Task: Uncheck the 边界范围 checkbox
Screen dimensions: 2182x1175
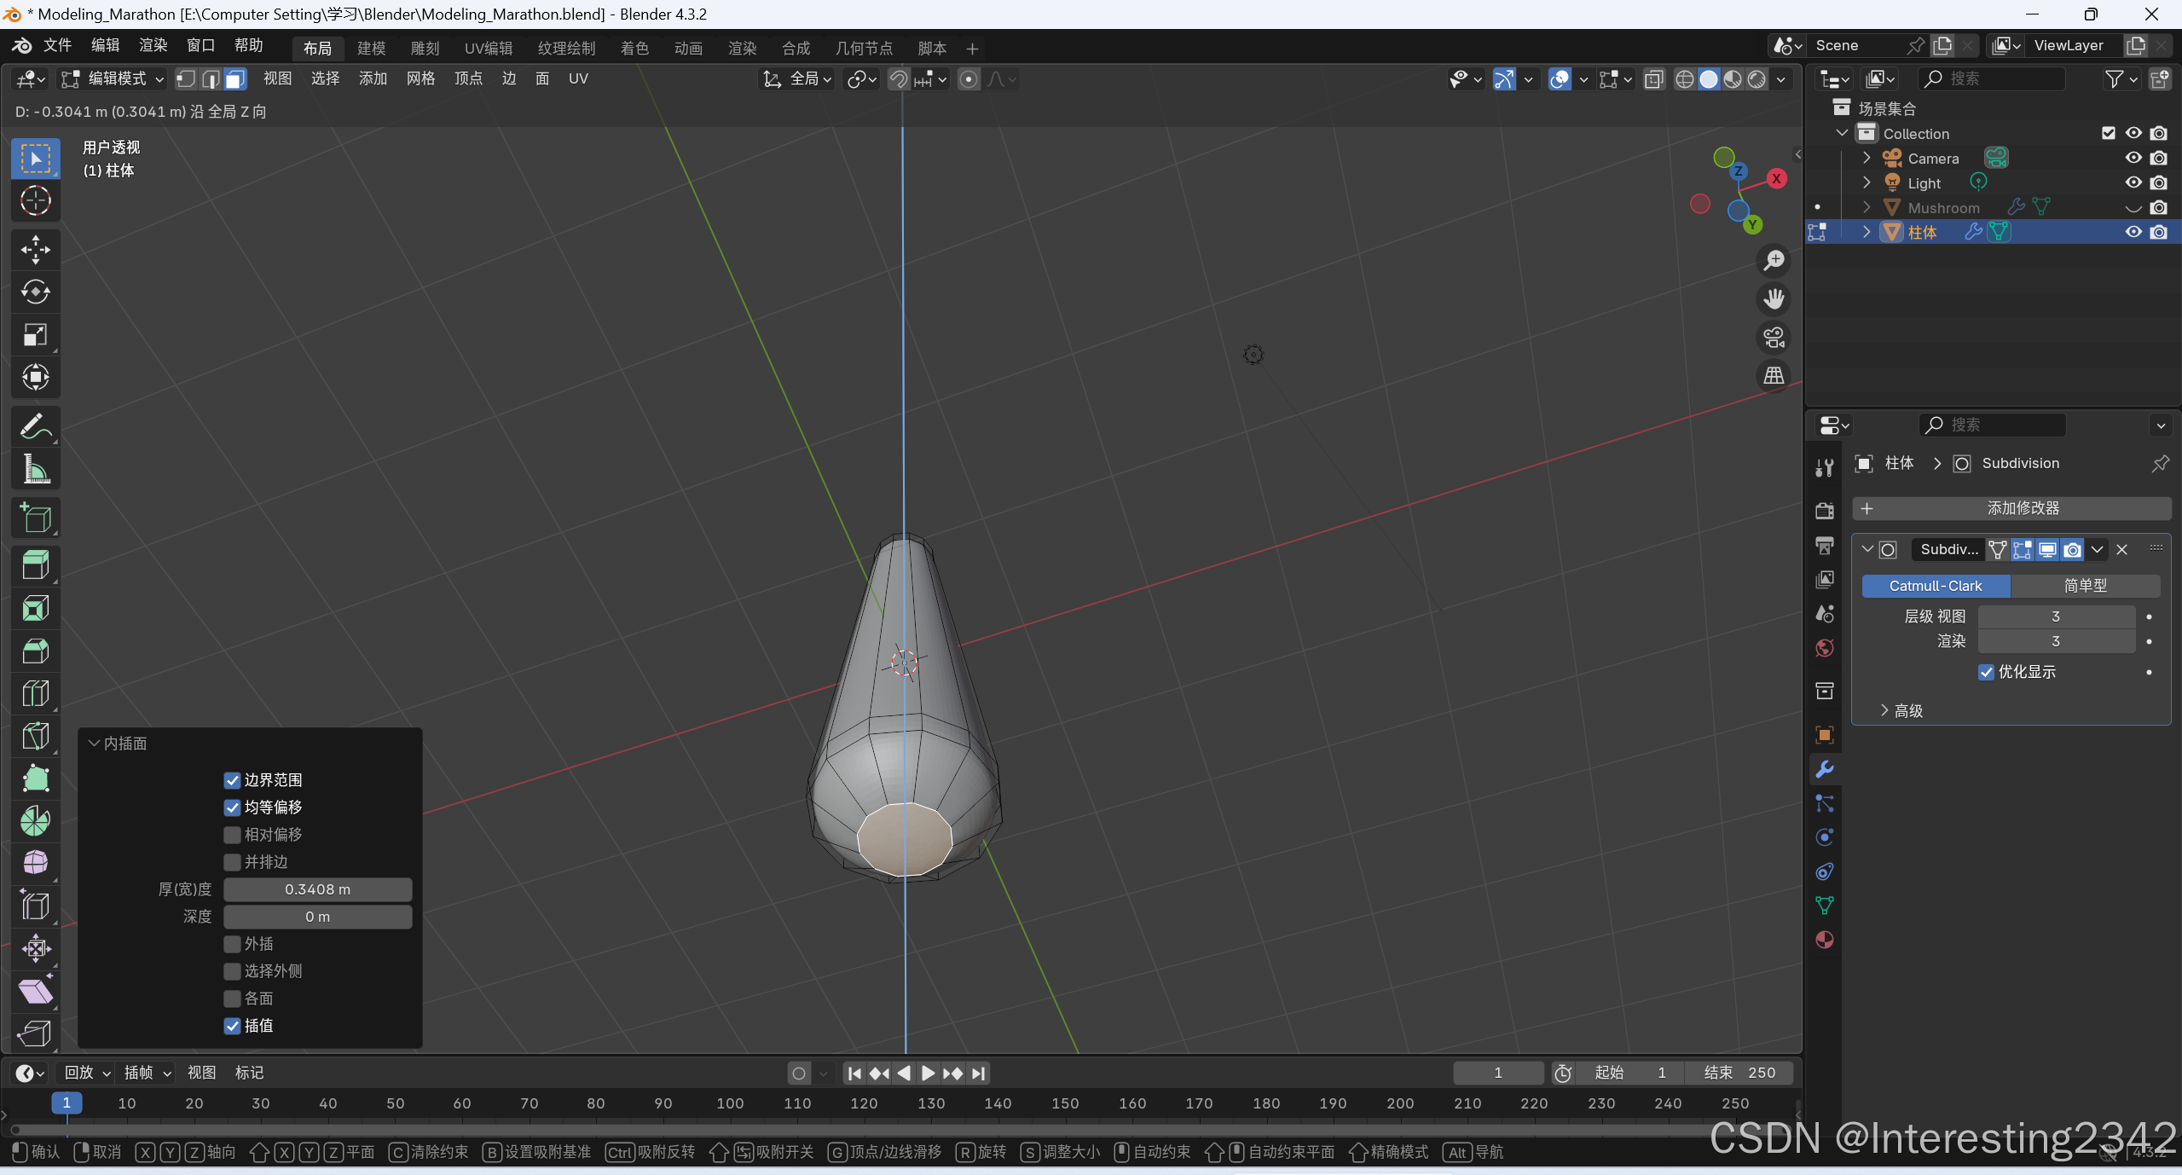Action: pos(232,780)
